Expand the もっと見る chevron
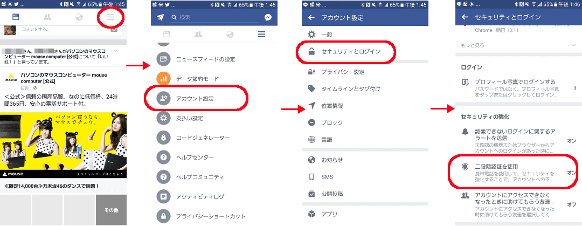This screenshot has height=226, width=582. click(573, 45)
